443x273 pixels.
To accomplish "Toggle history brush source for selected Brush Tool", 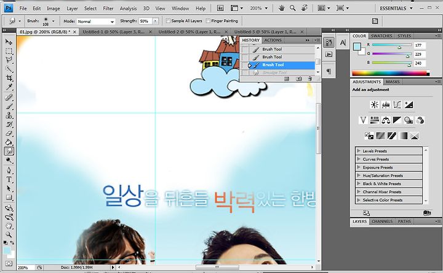I will (x=245, y=65).
